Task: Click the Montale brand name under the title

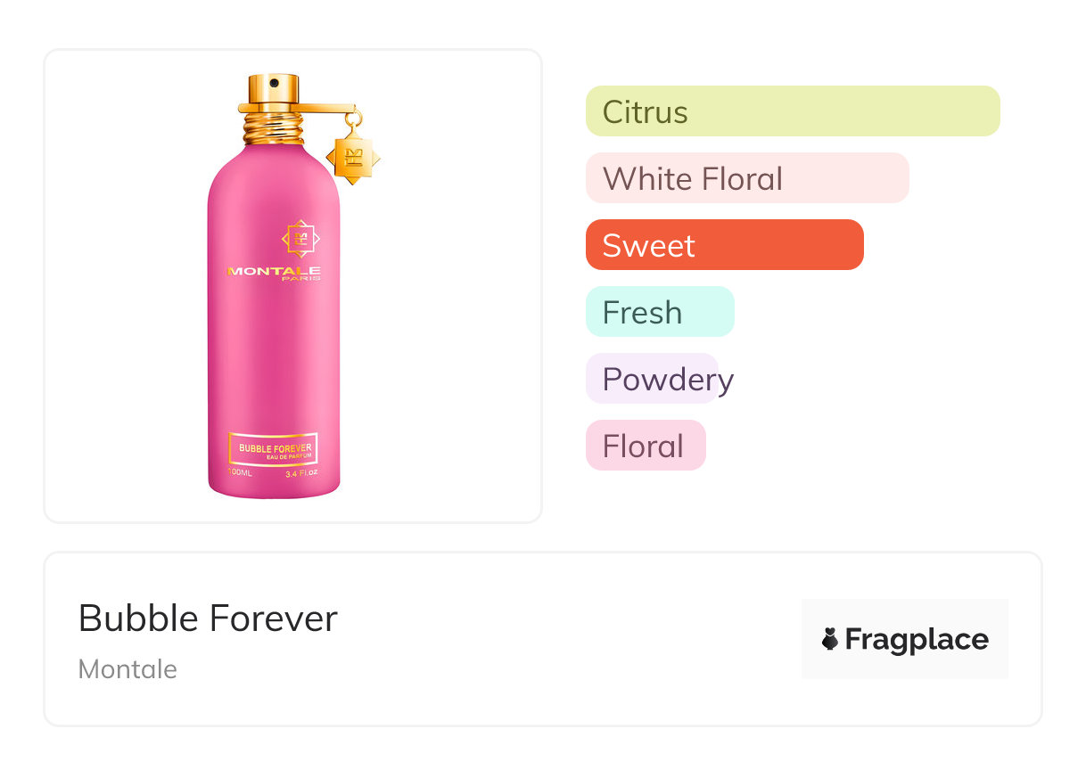Action: click(128, 669)
